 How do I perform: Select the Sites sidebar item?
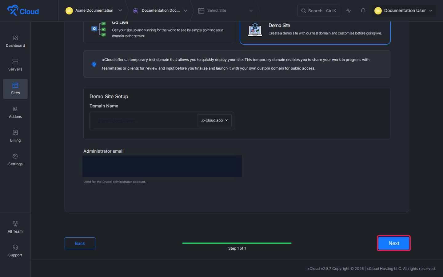[x=15, y=89]
